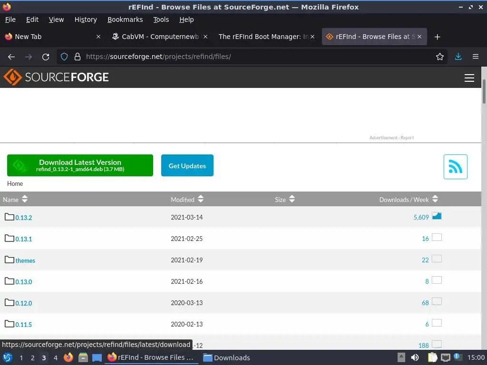Open the network status tray icon

coord(445,357)
